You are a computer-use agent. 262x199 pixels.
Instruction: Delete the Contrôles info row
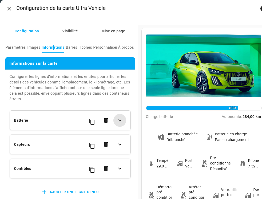106,169
